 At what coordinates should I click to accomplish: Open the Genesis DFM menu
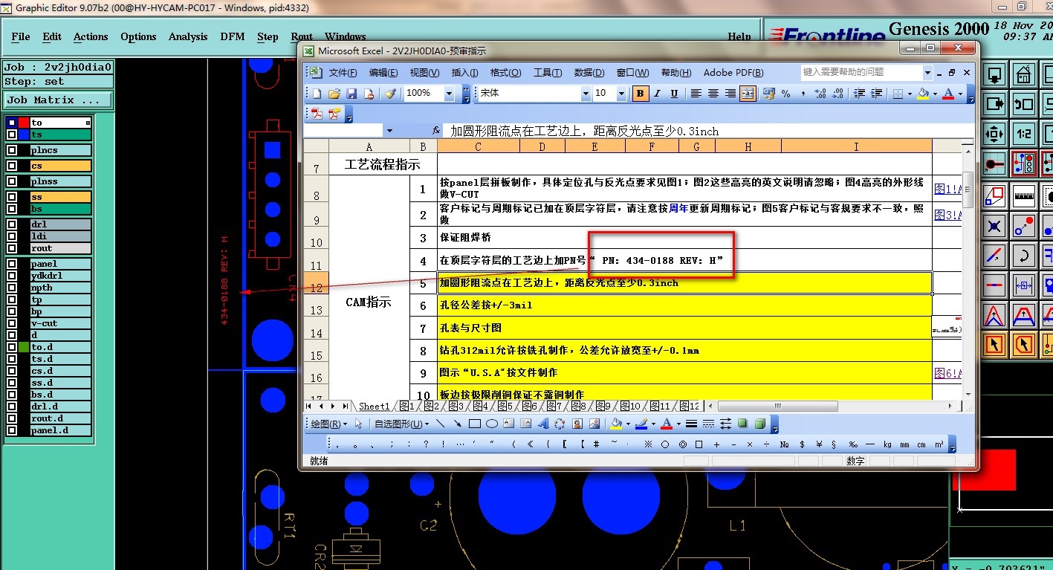(x=233, y=36)
